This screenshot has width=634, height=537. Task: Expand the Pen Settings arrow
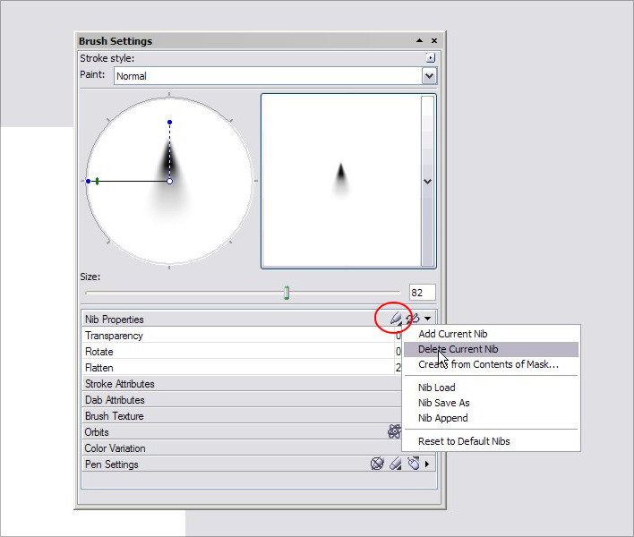pos(427,465)
